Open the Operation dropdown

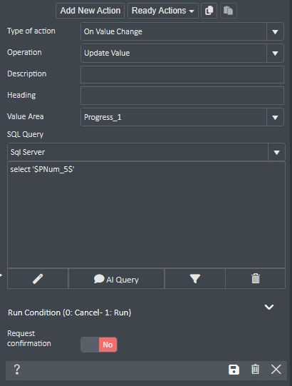coord(182,53)
